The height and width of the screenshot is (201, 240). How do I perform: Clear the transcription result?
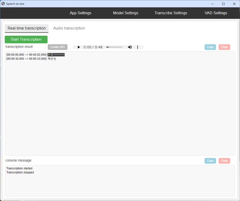[224, 47]
